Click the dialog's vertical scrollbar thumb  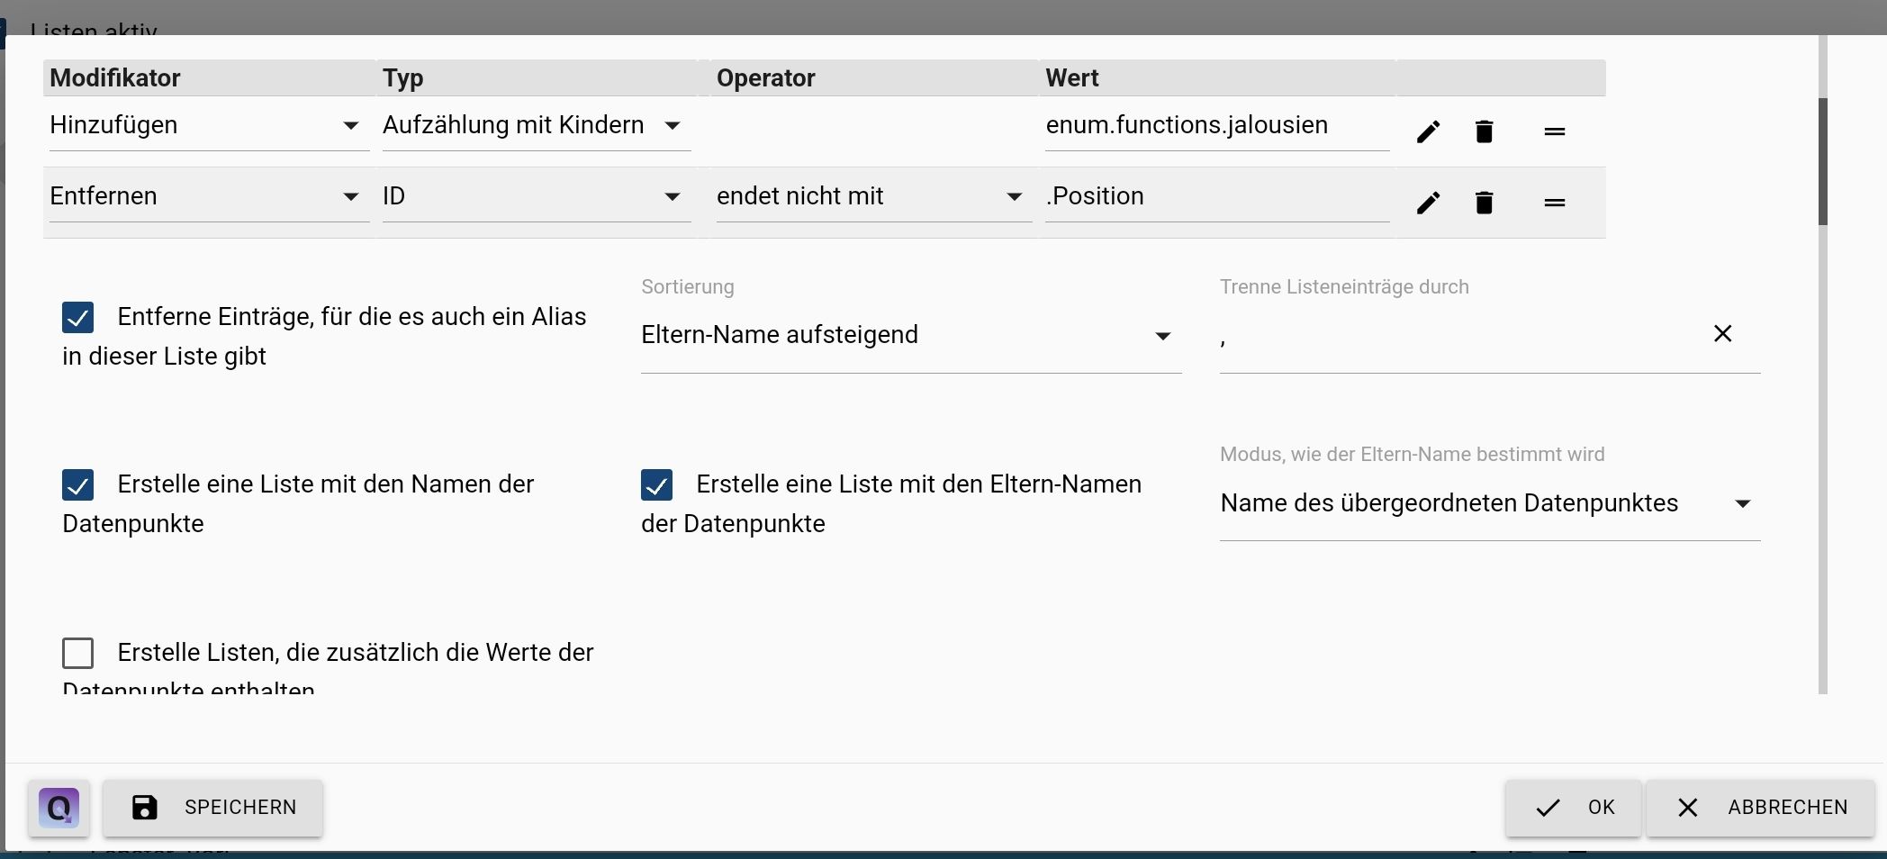[1823, 162]
